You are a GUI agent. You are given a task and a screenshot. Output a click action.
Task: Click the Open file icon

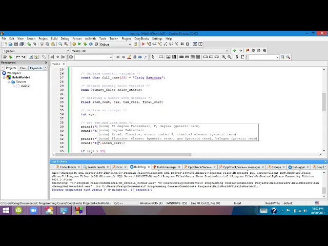tap(10, 44)
